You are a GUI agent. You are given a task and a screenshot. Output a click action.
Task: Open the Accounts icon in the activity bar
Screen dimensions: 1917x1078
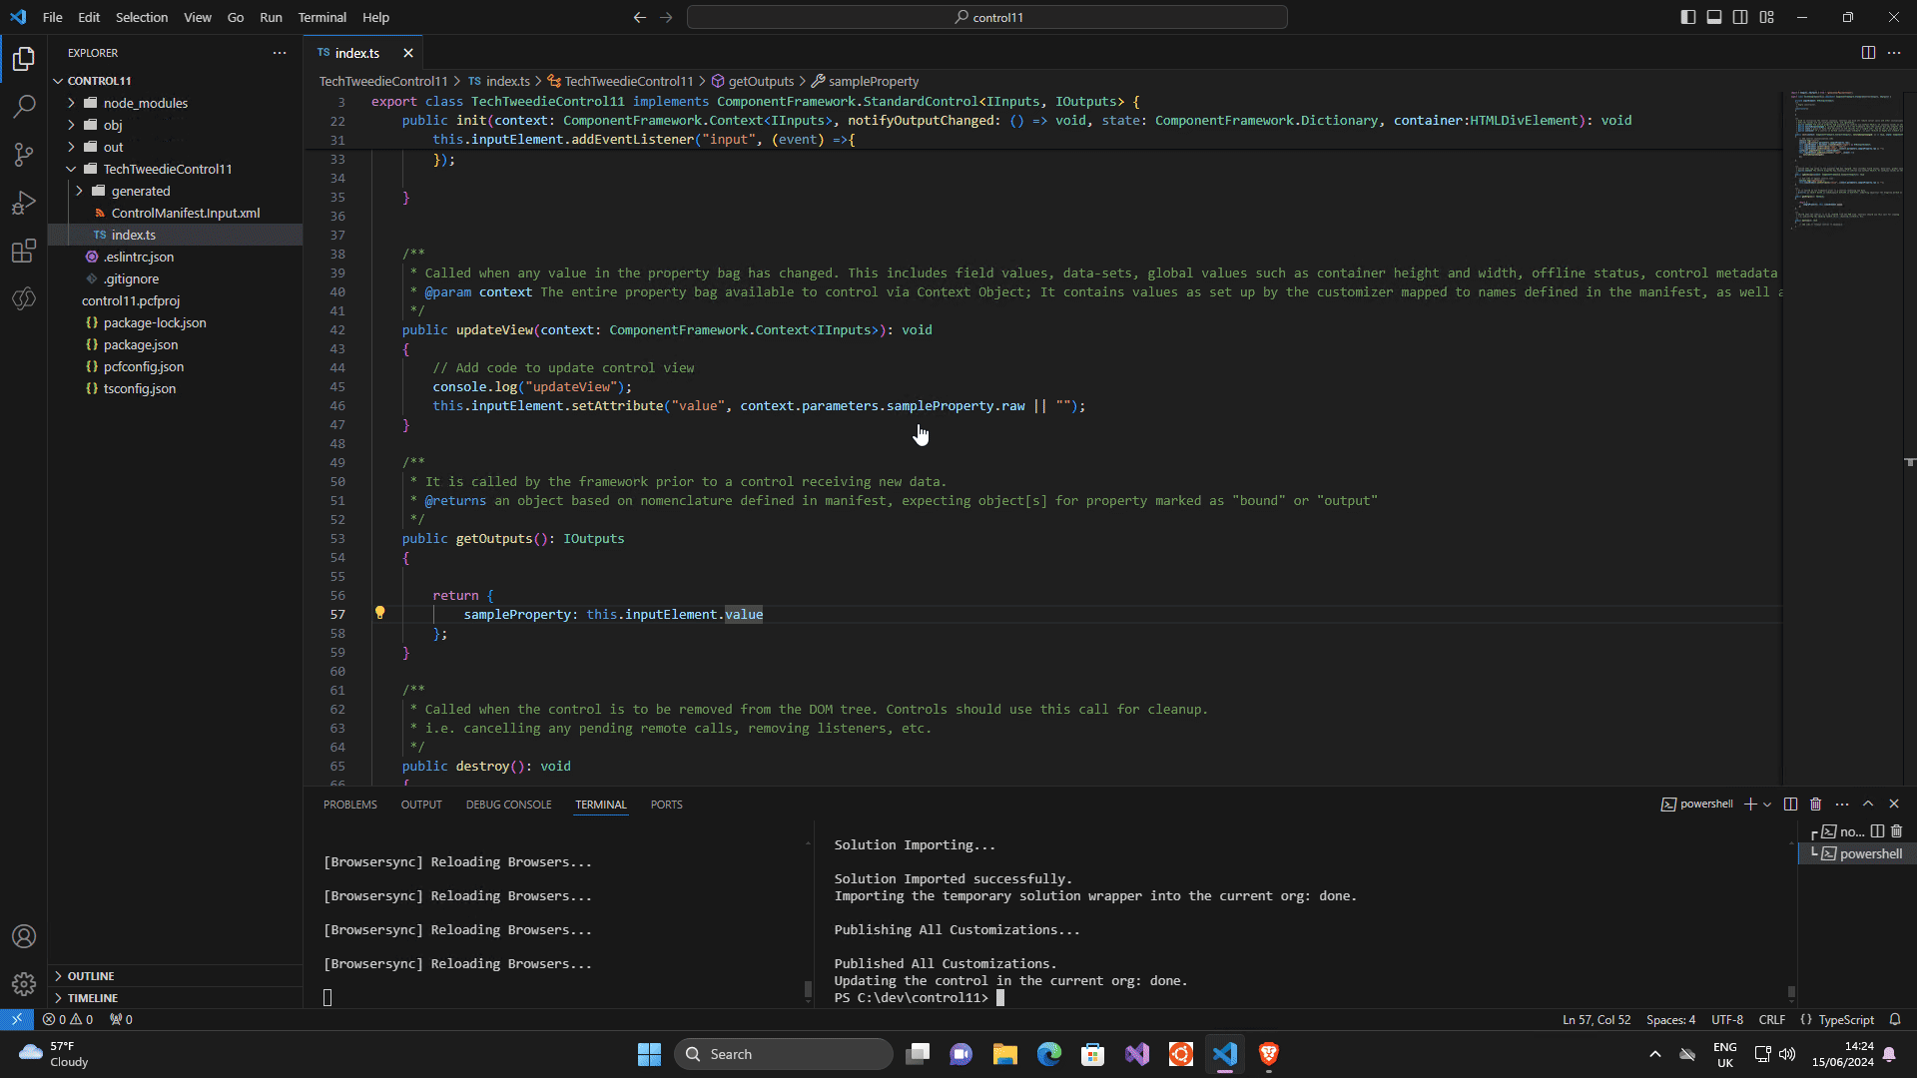pos(24,936)
